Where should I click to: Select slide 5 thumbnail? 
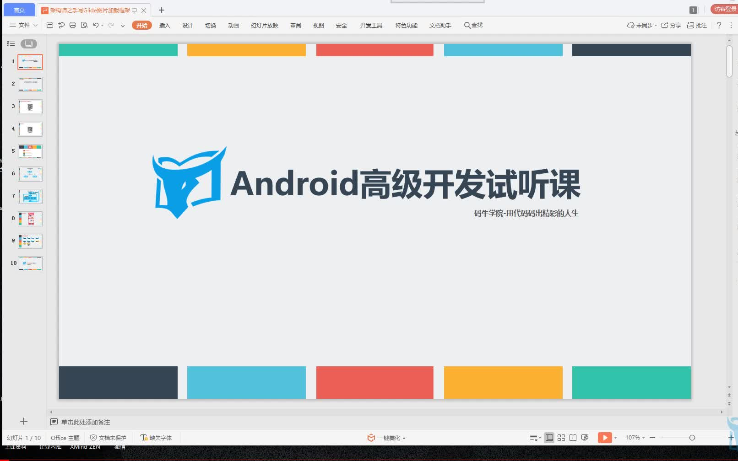pyautogui.click(x=30, y=151)
